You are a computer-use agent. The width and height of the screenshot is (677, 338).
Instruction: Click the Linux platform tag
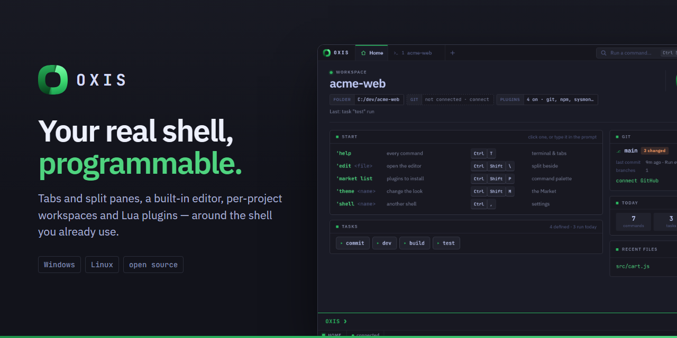[x=102, y=265]
